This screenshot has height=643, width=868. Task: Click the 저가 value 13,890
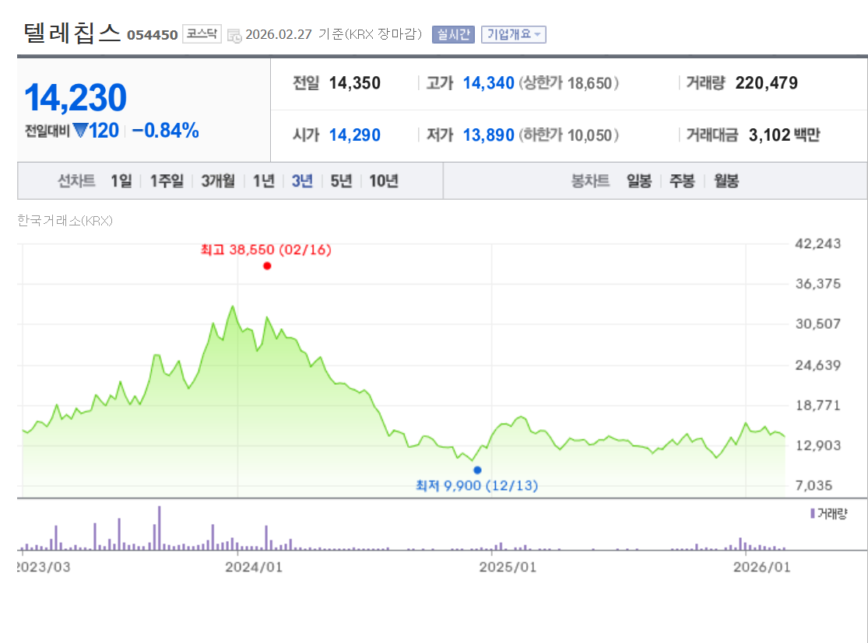[x=488, y=135]
